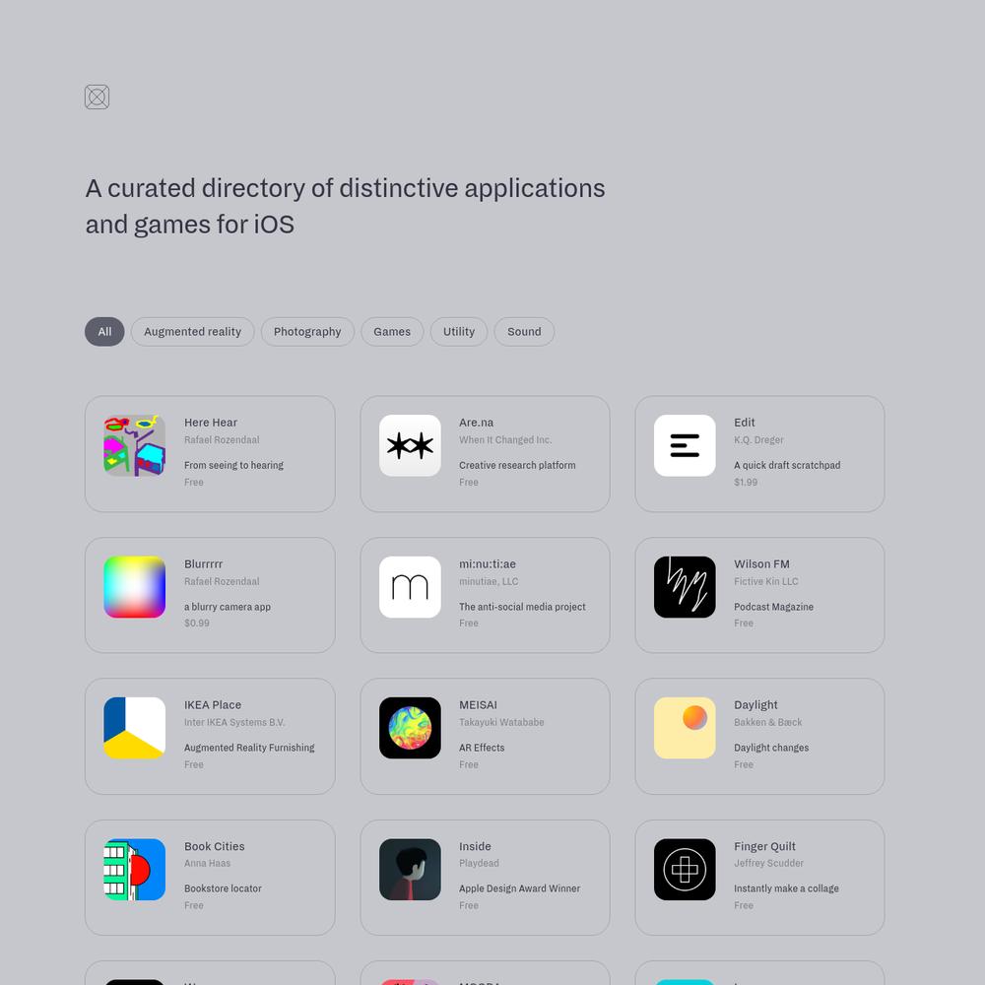Viewport: 985px width, 985px height.
Task: Click the site logo icon
Action: click(x=97, y=97)
